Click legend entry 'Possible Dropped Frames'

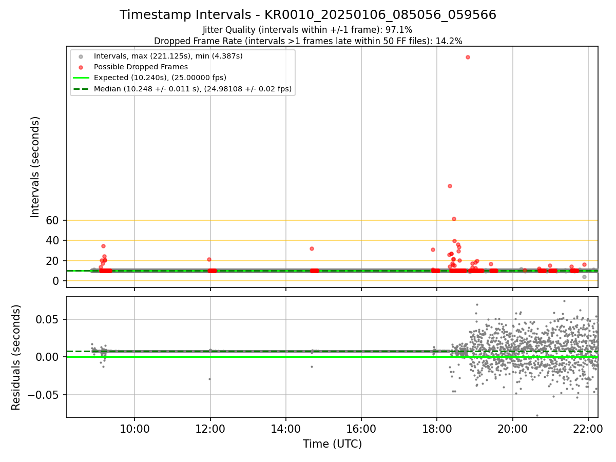pyautogui.click(x=141, y=67)
